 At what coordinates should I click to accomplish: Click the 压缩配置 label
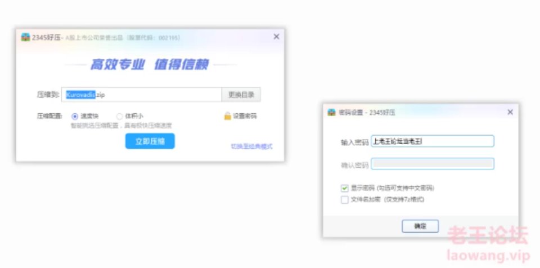point(49,116)
